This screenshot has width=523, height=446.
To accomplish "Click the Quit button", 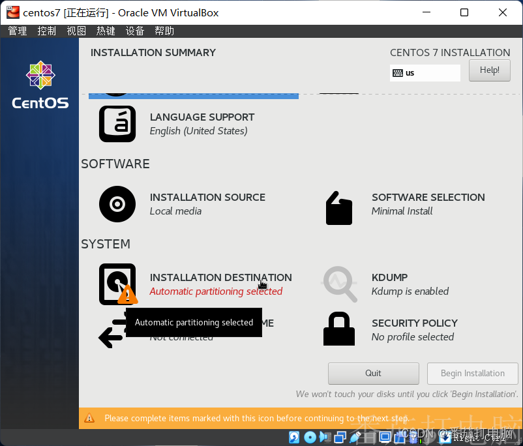I will coord(373,373).
